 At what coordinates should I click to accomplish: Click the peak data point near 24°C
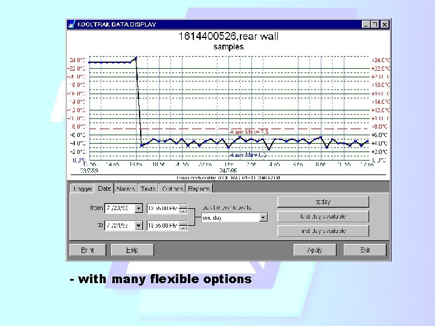coord(136,58)
